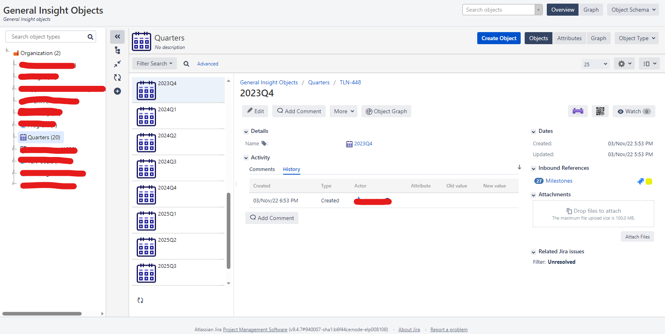This screenshot has width=665, height=334.
Task: Click the search icon in object types field
Action: click(90, 37)
